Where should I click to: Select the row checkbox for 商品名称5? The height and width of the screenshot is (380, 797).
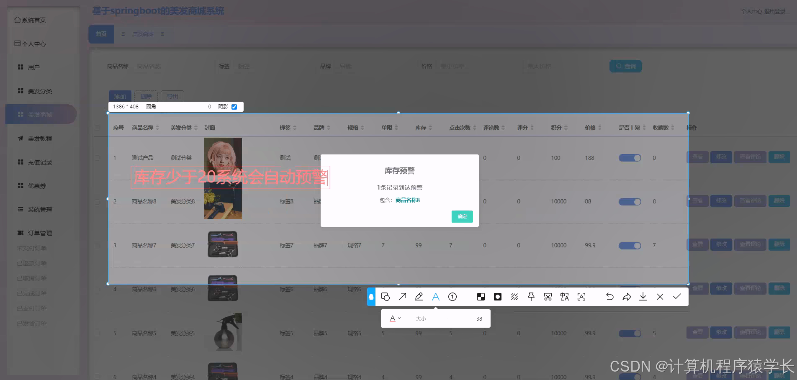pyautogui.click(x=97, y=333)
